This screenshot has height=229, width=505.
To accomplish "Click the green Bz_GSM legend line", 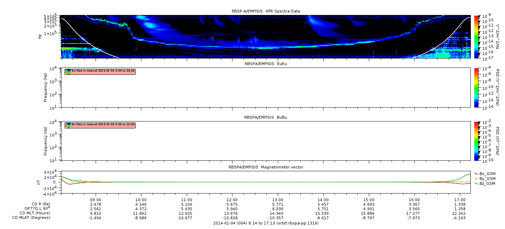I will click(476, 183).
